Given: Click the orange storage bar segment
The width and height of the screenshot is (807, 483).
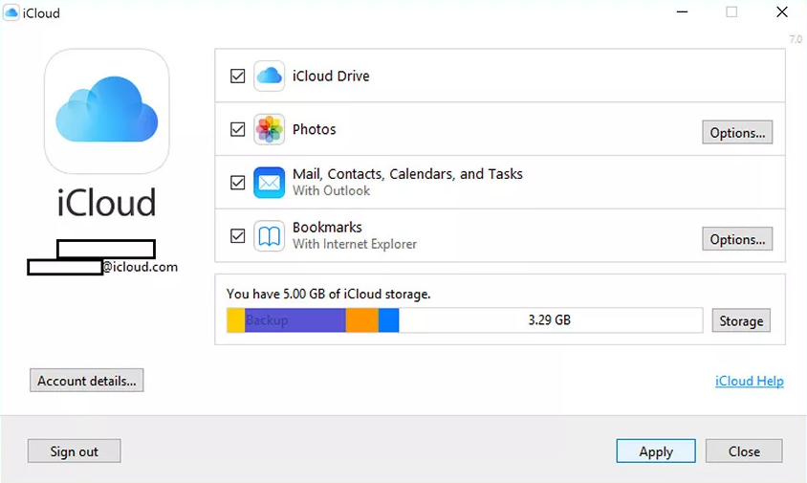Looking at the screenshot, I should 362,320.
